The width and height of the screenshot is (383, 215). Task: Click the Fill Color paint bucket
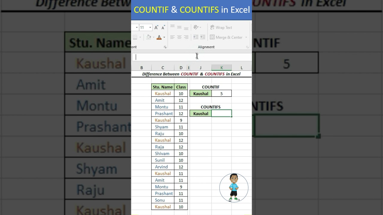[x=149, y=37]
